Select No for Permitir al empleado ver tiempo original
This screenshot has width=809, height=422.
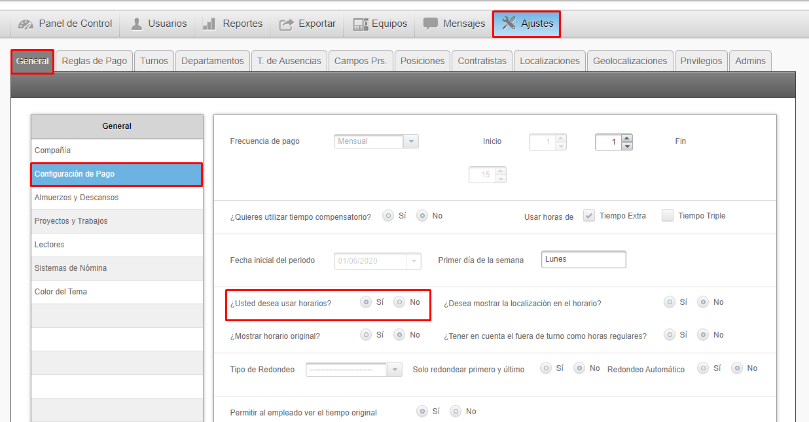click(x=456, y=412)
